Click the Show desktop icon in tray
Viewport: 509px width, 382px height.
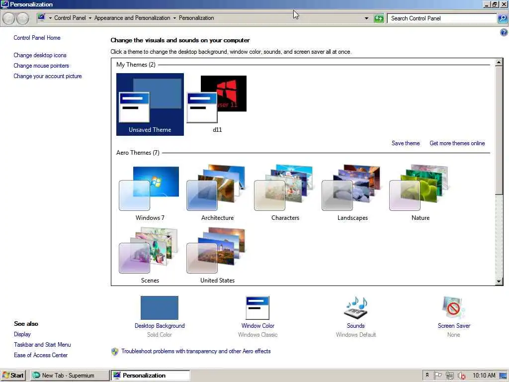pos(503,376)
